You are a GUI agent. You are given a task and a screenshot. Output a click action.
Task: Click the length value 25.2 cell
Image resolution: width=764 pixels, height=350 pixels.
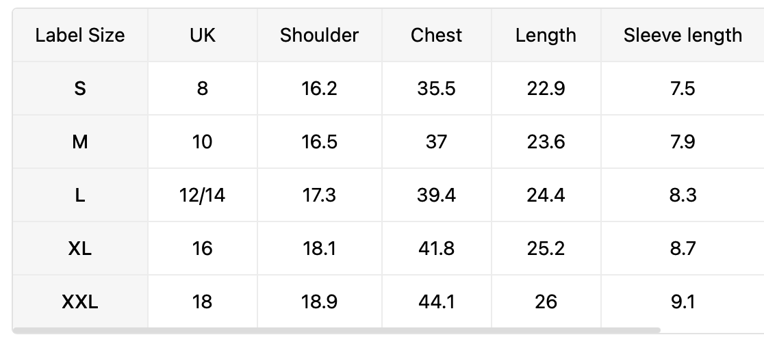click(x=546, y=248)
